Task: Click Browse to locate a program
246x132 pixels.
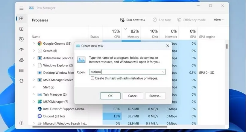Action: [155, 96]
